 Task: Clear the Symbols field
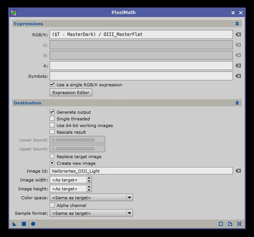238,76
